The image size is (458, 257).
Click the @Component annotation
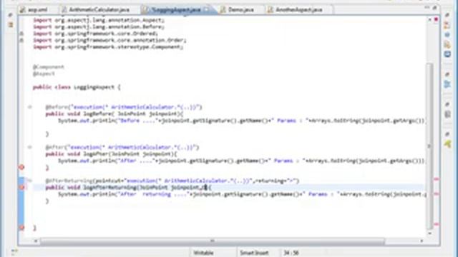pos(48,67)
